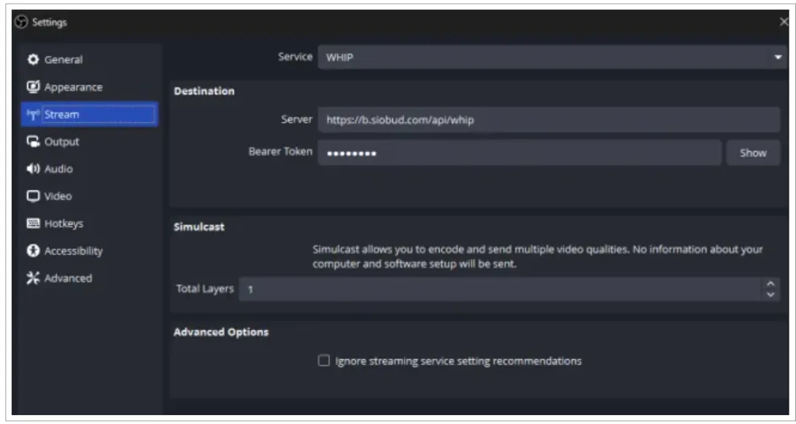Viewport: 796px width, 424px height.
Task: Click the Total Layers number field
Action: tap(501, 289)
